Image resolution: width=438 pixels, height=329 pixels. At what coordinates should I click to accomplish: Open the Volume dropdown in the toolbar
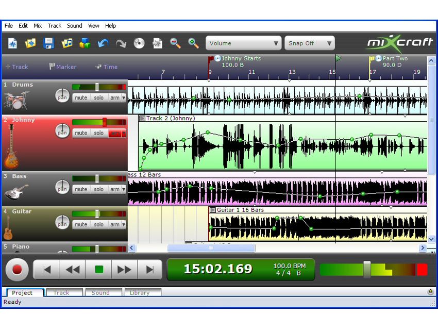[x=243, y=43]
